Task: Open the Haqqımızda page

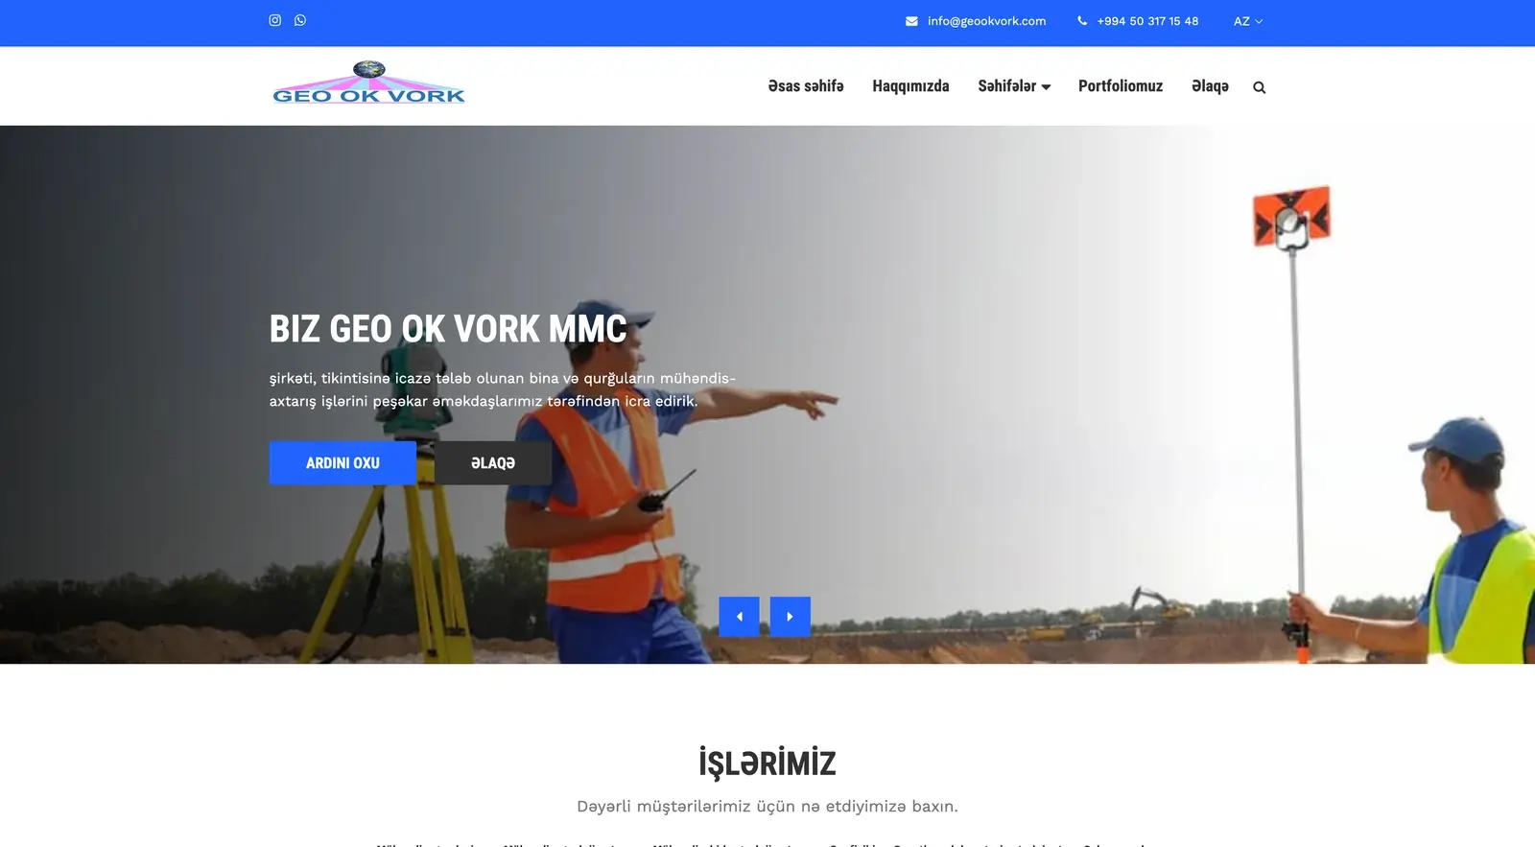Action: (x=910, y=86)
